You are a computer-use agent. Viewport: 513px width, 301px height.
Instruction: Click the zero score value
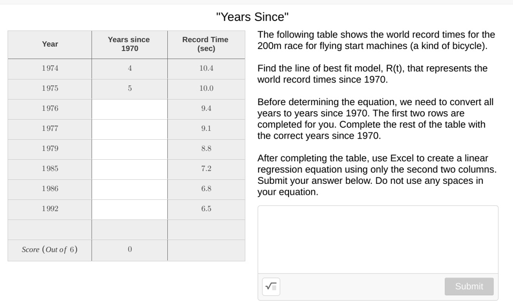point(128,249)
